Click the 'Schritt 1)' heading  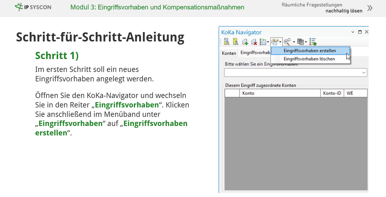[57, 55]
